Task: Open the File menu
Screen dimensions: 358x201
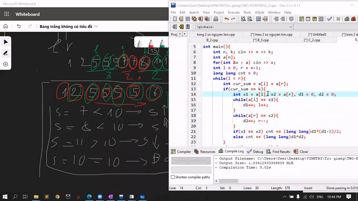Action: (x=173, y=12)
